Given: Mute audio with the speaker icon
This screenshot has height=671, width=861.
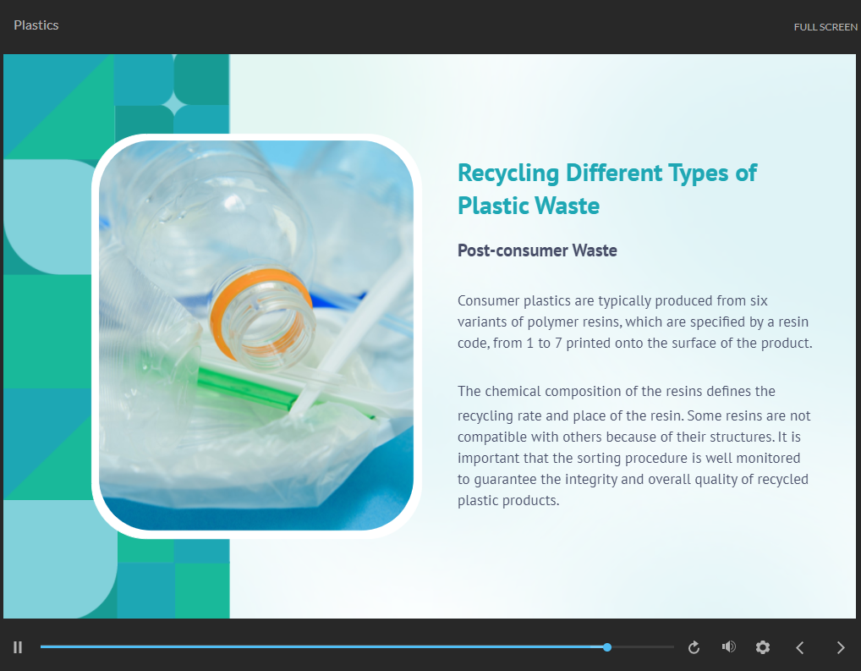Looking at the screenshot, I should coord(728,647).
